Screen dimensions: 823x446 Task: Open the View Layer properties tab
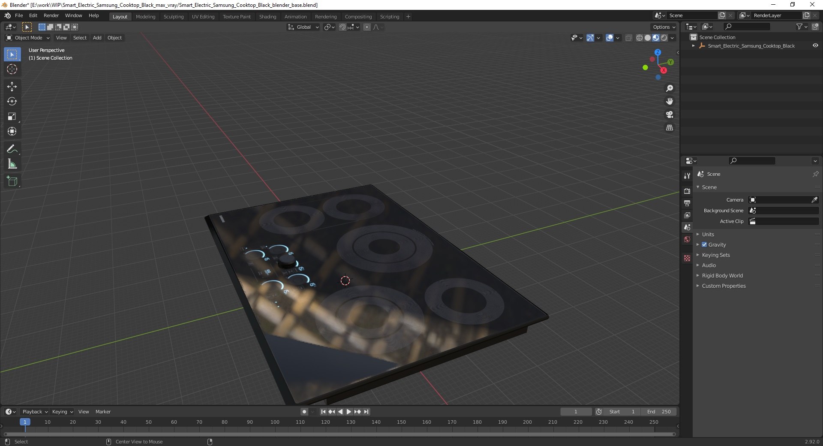coord(687,215)
